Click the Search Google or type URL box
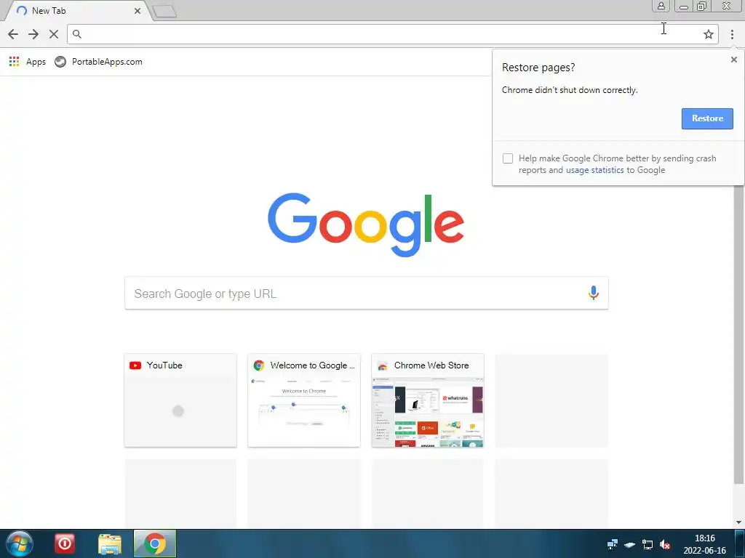Screen dimensions: 745x558 (367, 294)
